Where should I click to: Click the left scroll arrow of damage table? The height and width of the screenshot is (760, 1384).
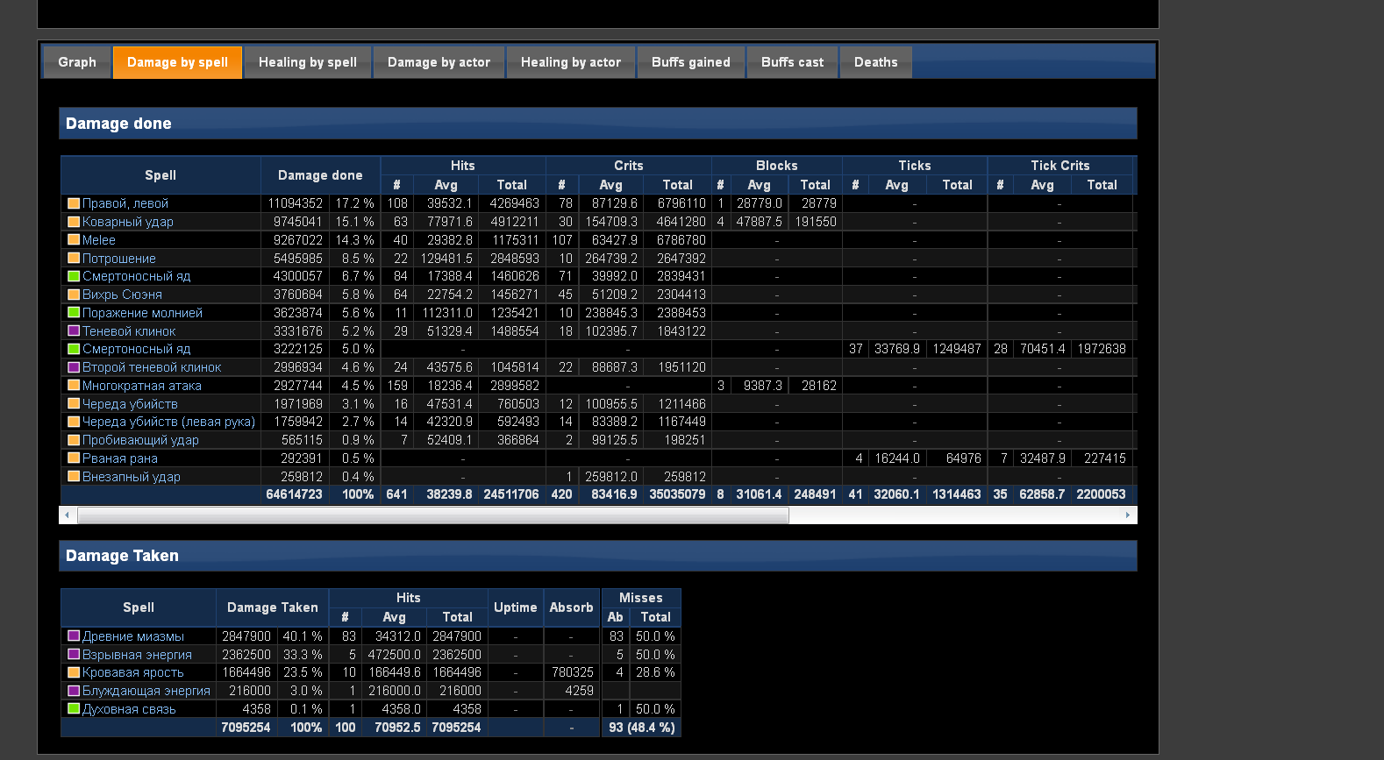click(x=68, y=515)
